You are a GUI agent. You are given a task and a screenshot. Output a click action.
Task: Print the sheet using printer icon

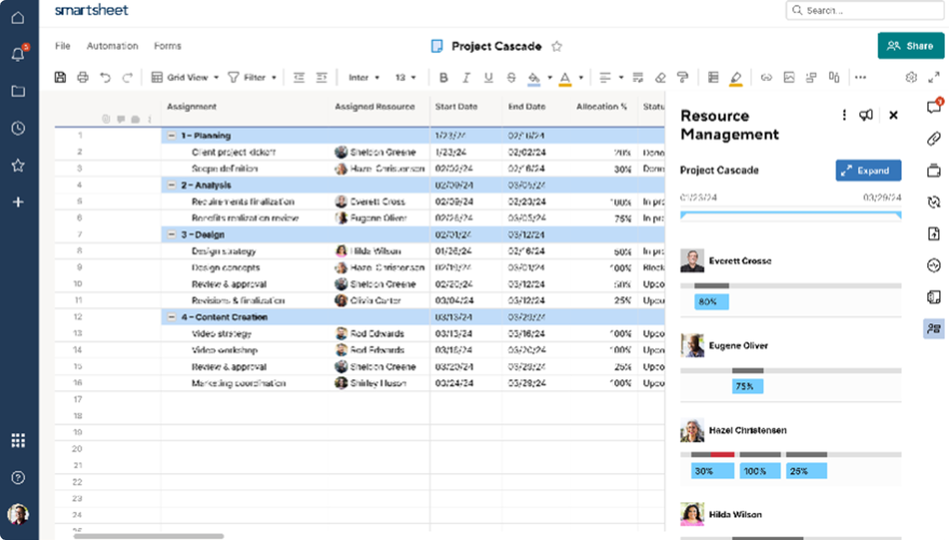tap(83, 77)
